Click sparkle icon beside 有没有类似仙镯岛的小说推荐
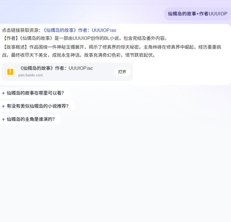 click(3, 106)
